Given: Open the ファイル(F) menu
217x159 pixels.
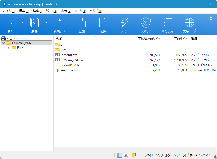Looking at the screenshot, I should [9, 11].
